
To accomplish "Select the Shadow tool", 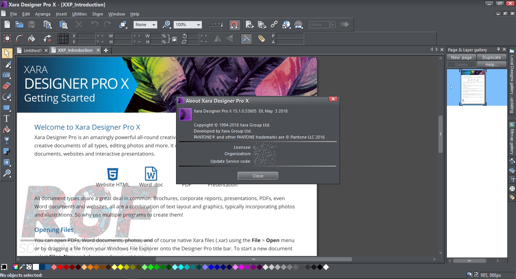I will pyautogui.click(x=6, y=151).
